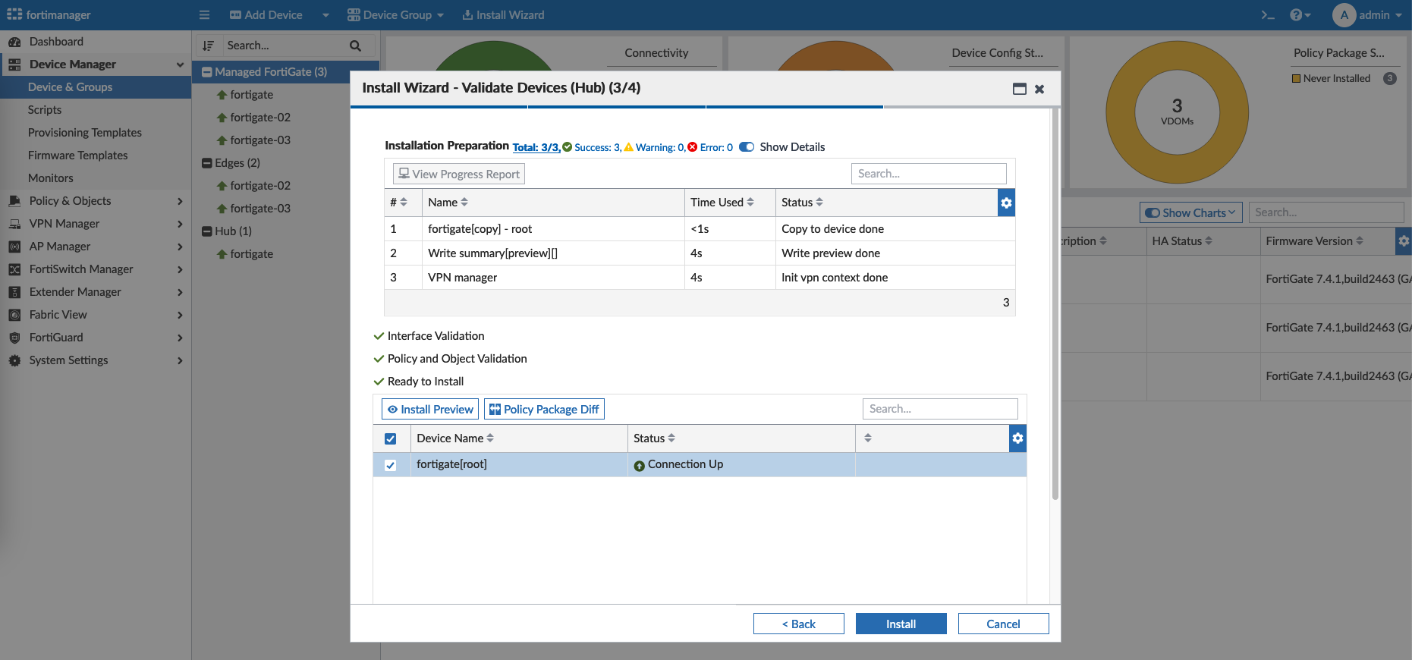This screenshot has height=660, width=1412.
Task: Click the device tree sort icon
Action: (209, 46)
